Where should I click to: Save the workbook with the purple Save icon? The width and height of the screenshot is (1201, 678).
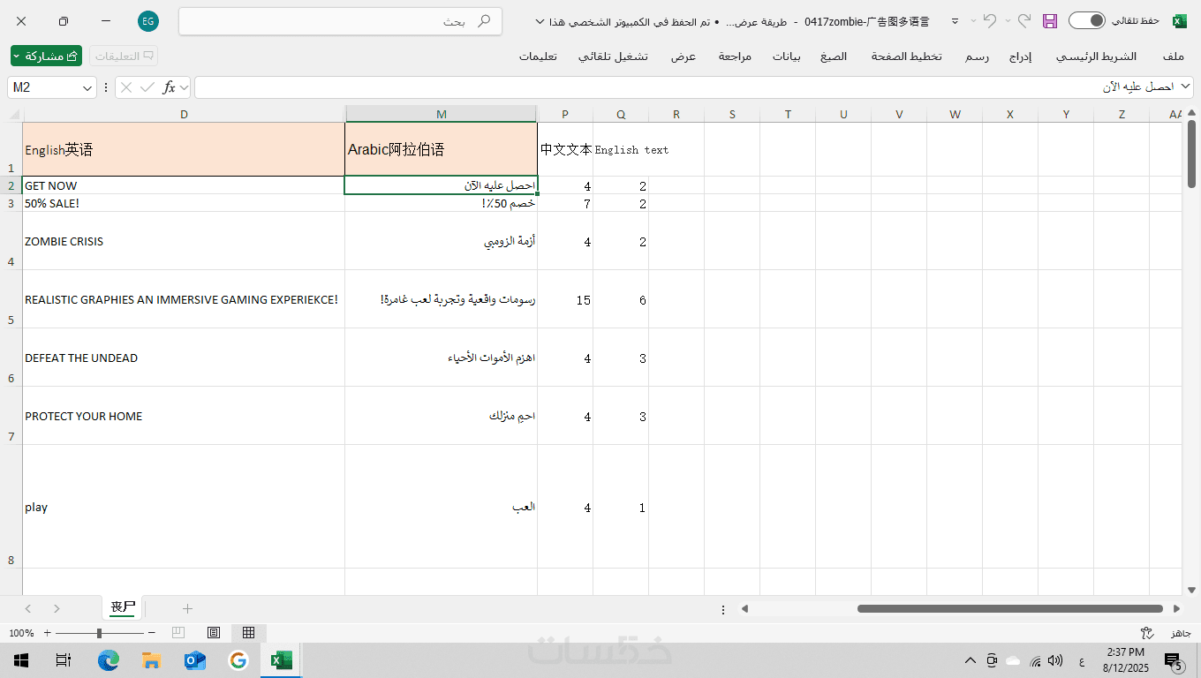[x=1050, y=21]
